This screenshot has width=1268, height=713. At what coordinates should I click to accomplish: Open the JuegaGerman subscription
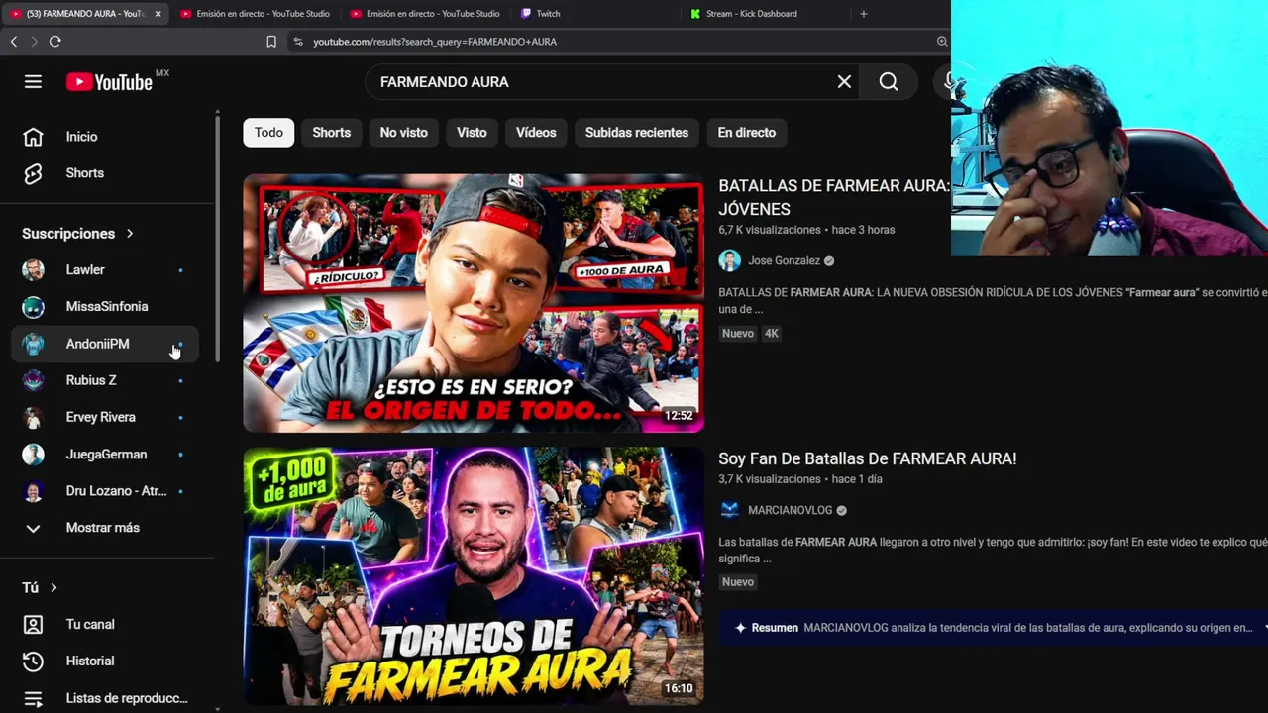(105, 455)
